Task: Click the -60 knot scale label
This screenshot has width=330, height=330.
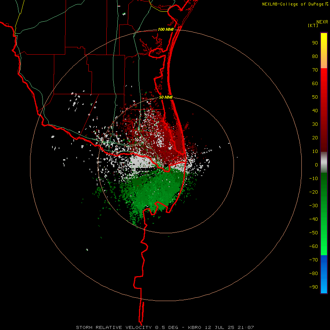Action: (x=313, y=246)
